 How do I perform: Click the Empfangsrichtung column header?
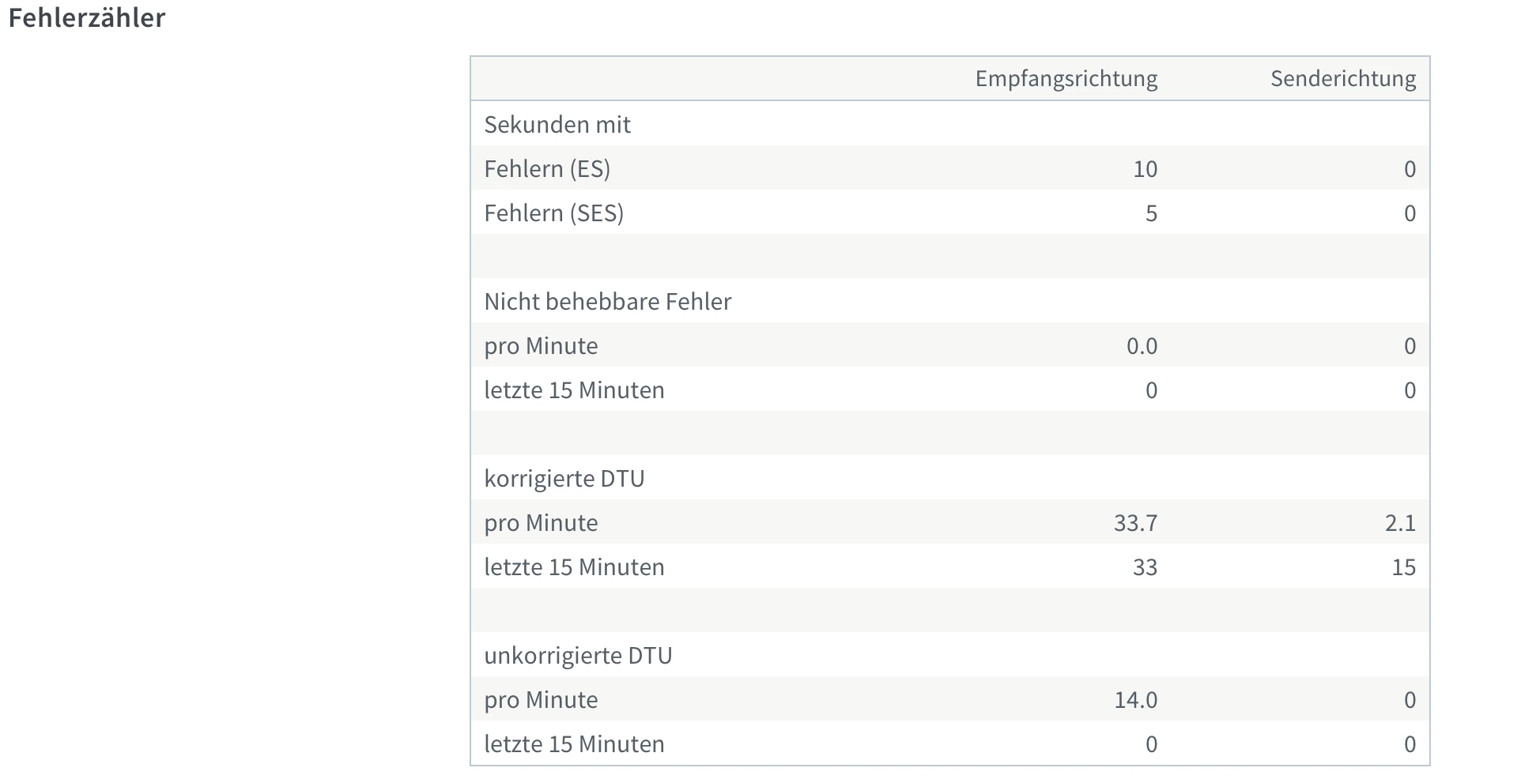coord(1066,78)
